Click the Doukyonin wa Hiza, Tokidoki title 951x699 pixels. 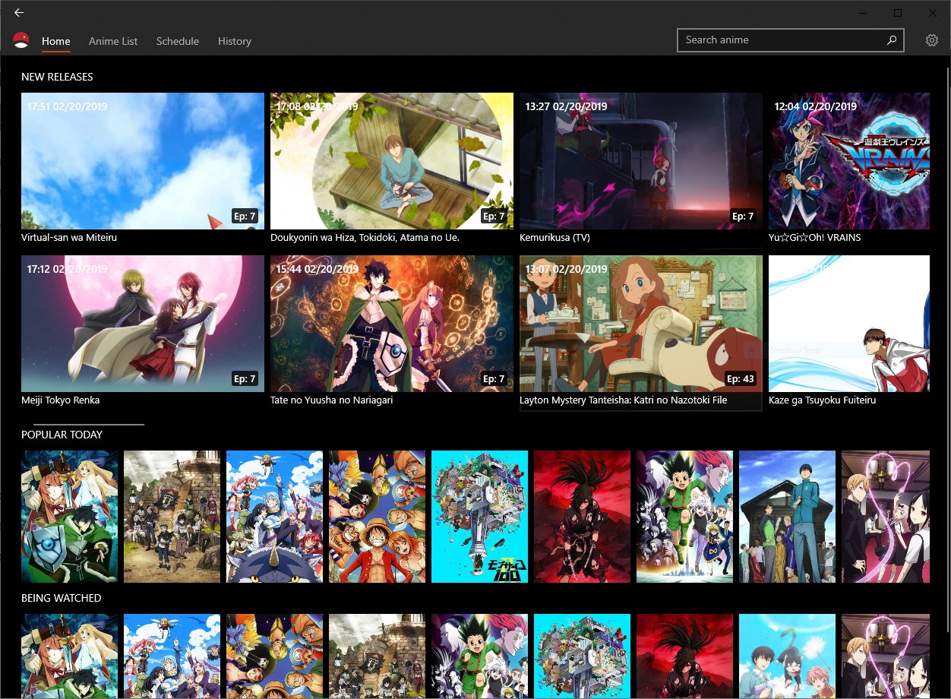(x=365, y=238)
